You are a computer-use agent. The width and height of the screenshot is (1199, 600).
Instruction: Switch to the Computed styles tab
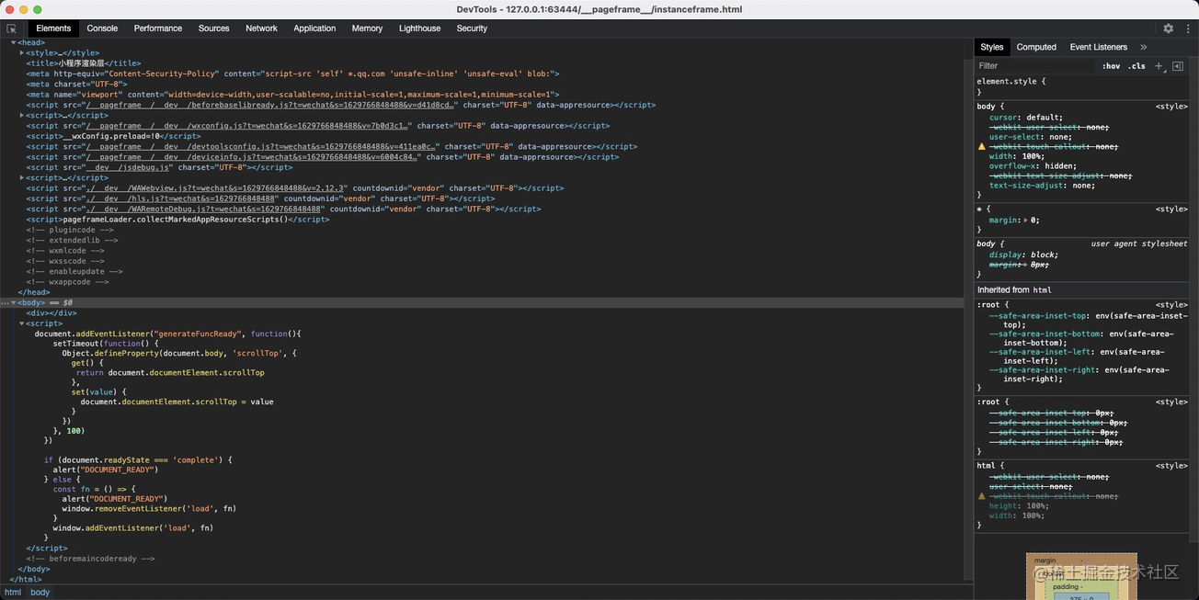[1035, 47]
